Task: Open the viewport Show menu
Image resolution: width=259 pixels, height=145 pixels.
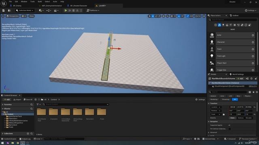Action: [x=32, y=16]
